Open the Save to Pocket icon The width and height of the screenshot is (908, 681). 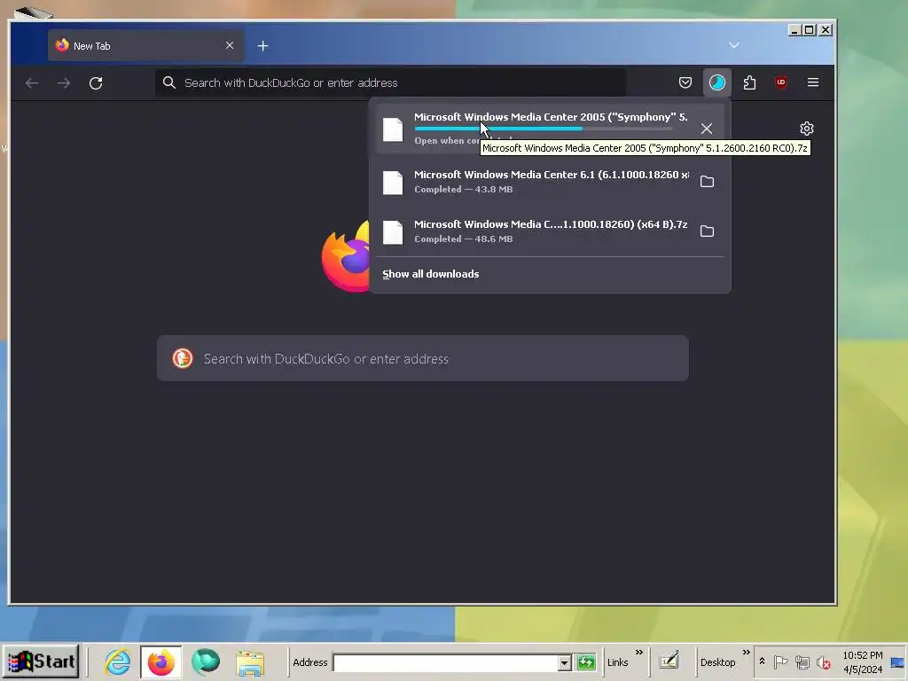pyautogui.click(x=685, y=82)
